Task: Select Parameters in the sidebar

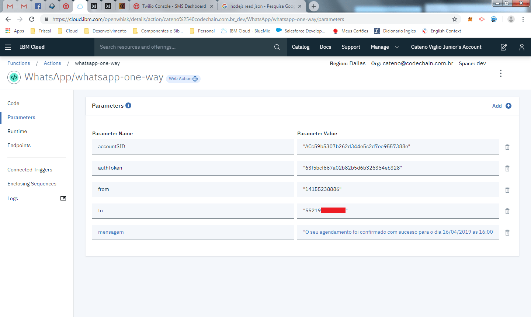Action: point(21,117)
